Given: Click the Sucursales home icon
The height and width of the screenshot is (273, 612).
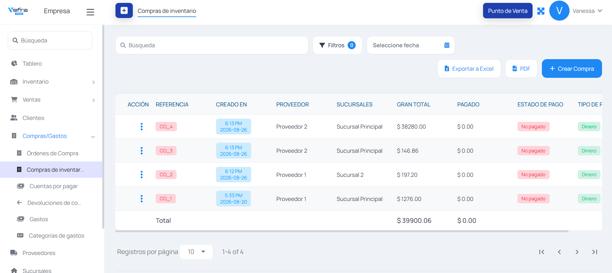Looking at the screenshot, I should 14,271.
